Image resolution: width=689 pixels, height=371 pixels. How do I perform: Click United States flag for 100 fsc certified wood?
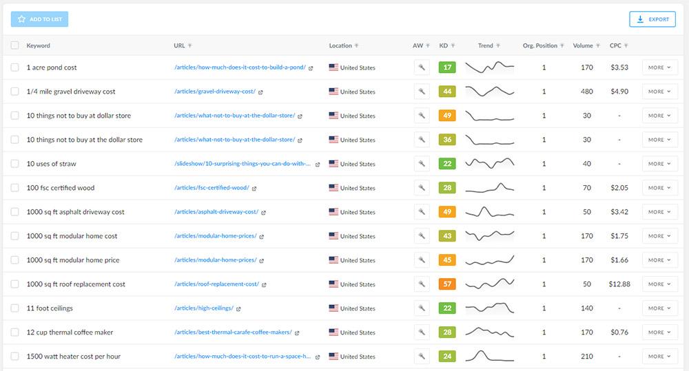point(333,188)
